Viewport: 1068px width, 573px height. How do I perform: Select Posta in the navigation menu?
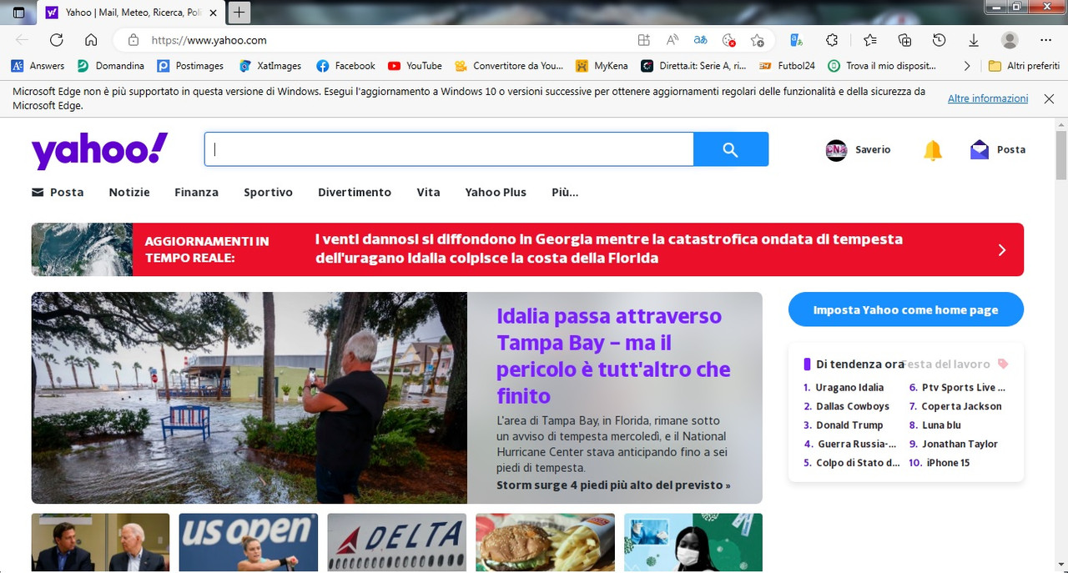pos(58,192)
